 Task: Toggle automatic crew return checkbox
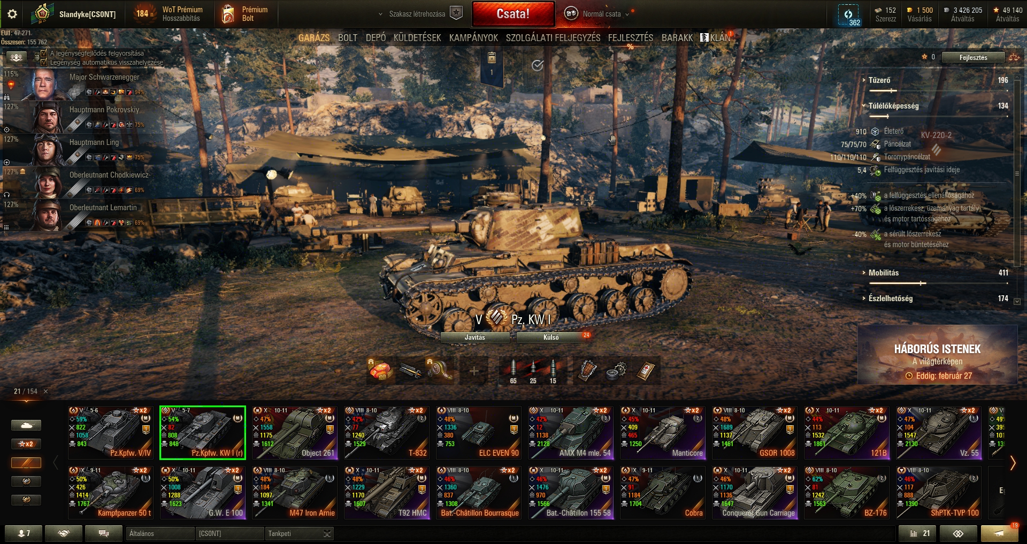tap(44, 62)
